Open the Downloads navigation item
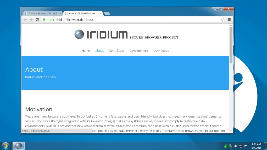 click(161, 51)
